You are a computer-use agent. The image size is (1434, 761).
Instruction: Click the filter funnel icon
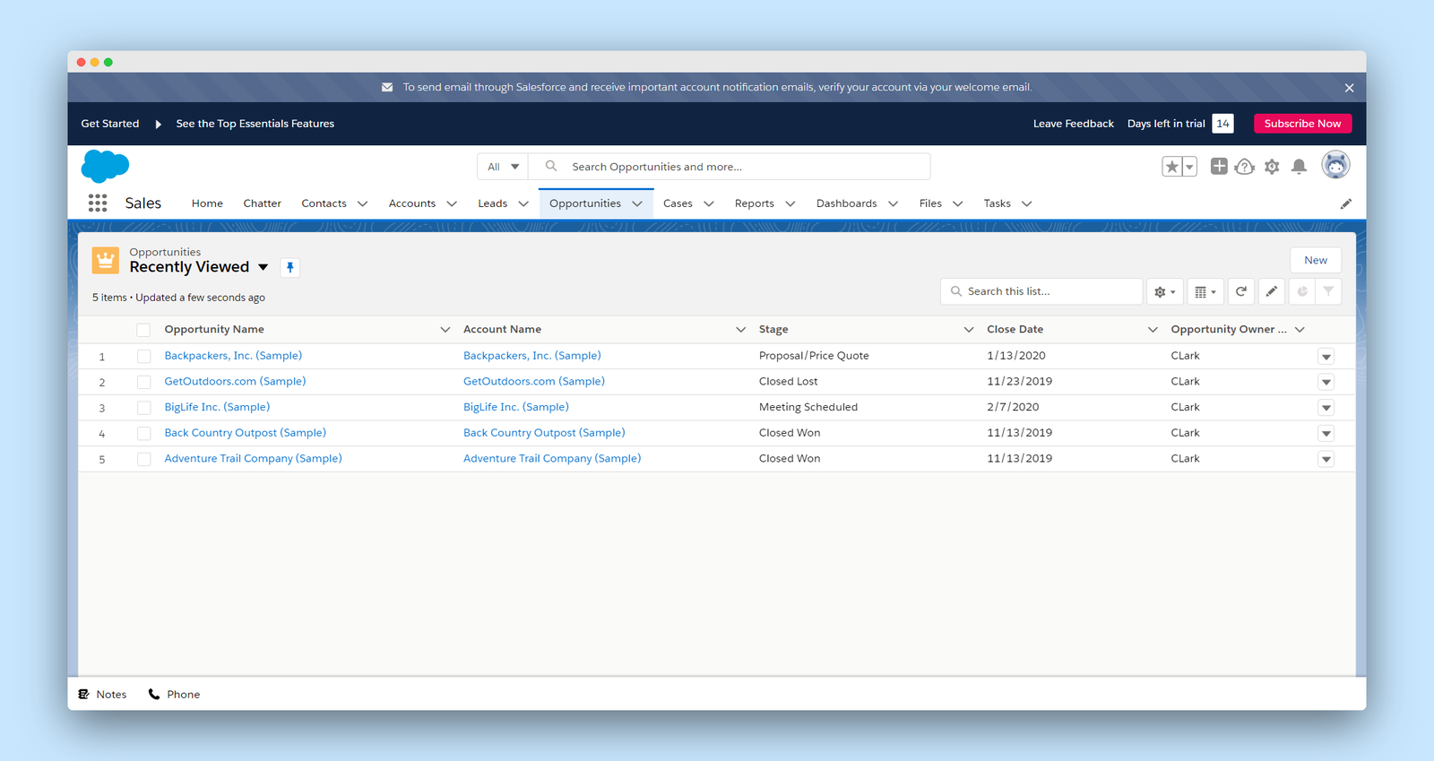pos(1328,291)
